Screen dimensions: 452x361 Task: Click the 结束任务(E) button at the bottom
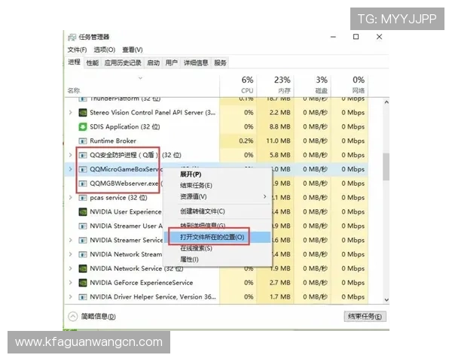click(x=365, y=317)
